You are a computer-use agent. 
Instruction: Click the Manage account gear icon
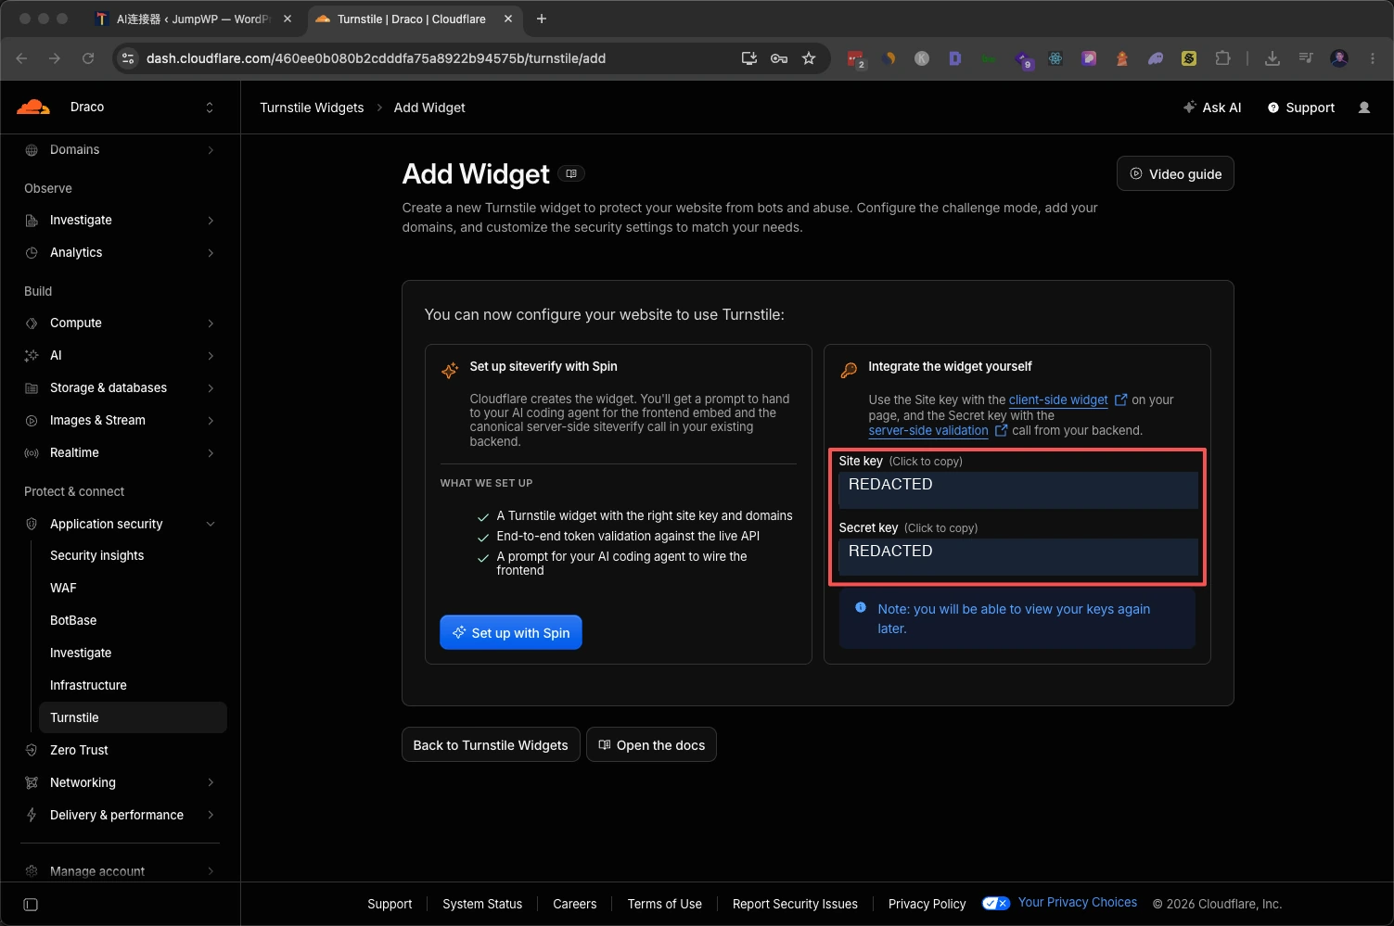pyautogui.click(x=32, y=871)
